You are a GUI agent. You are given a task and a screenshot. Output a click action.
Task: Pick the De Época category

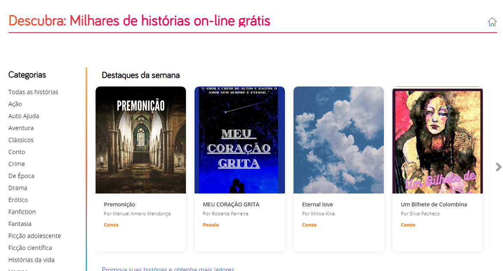tap(21, 176)
